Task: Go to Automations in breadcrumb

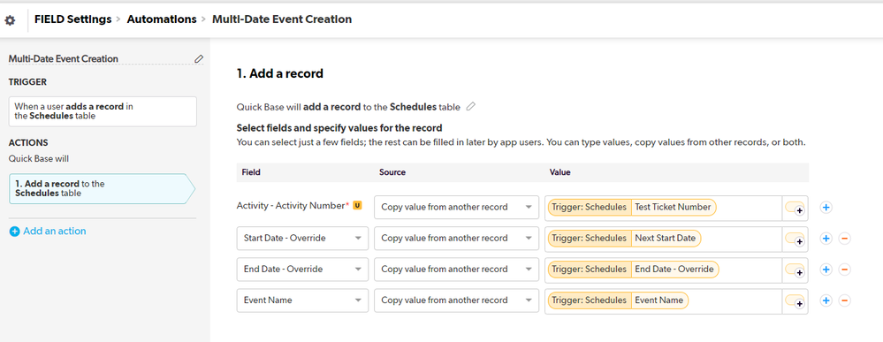Action: click(162, 19)
